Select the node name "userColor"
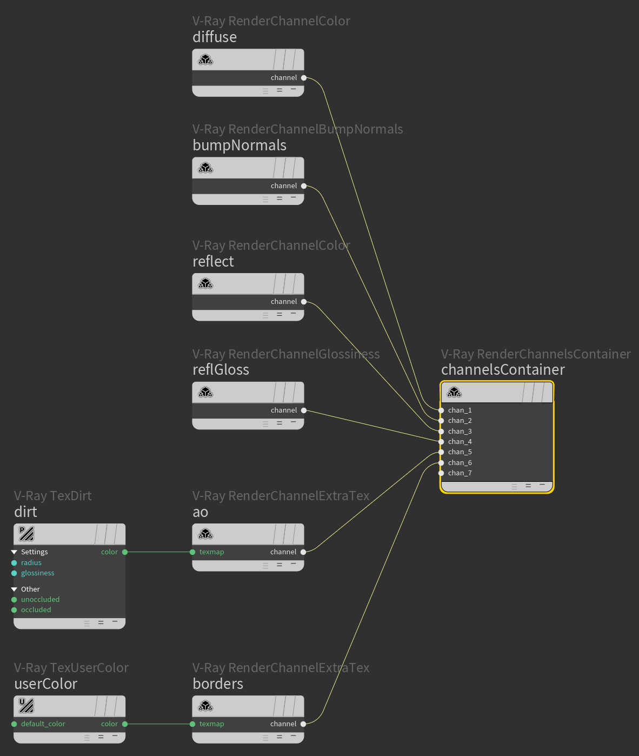Image resolution: width=639 pixels, height=756 pixels. pos(46,684)
